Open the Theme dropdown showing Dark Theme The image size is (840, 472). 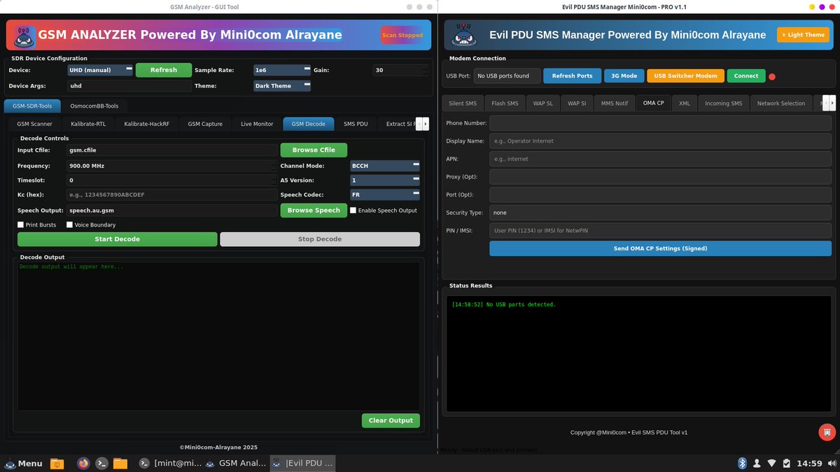tap(282, 86)
